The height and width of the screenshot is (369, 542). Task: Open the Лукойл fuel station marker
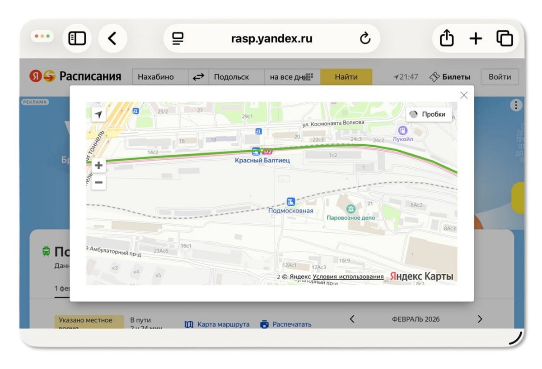[x=402, y=130]
